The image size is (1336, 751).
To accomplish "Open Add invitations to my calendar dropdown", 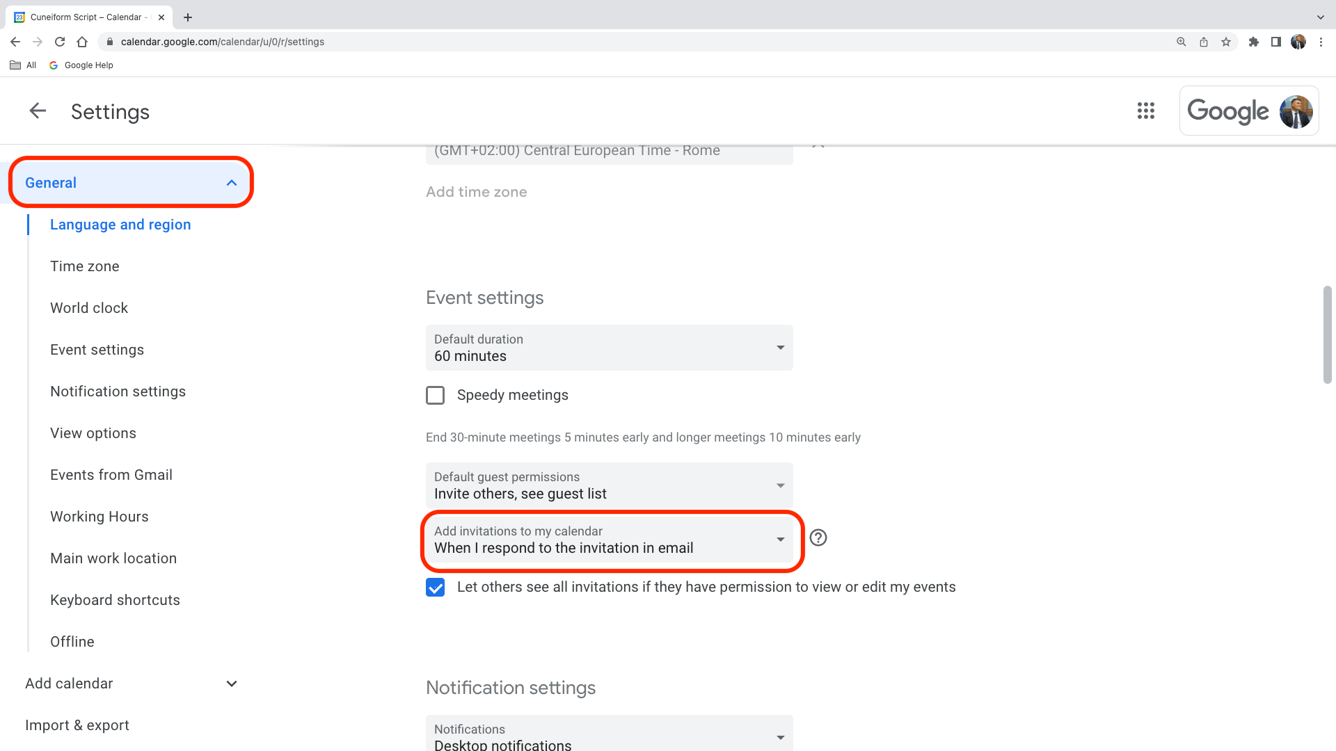I will pyautogui.click(x=609, y=540).
